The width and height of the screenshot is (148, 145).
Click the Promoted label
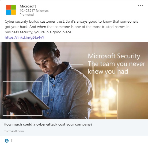click(26, 15)
